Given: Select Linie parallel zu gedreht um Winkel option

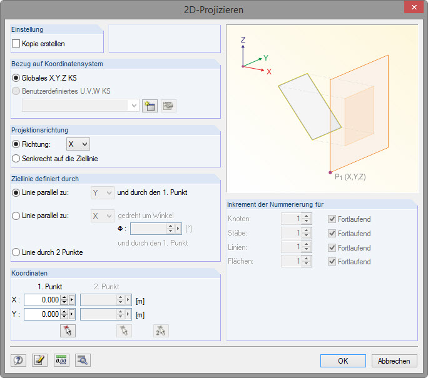Looking at the screenshot, I should pyautogui.click(x=16, y=216).
